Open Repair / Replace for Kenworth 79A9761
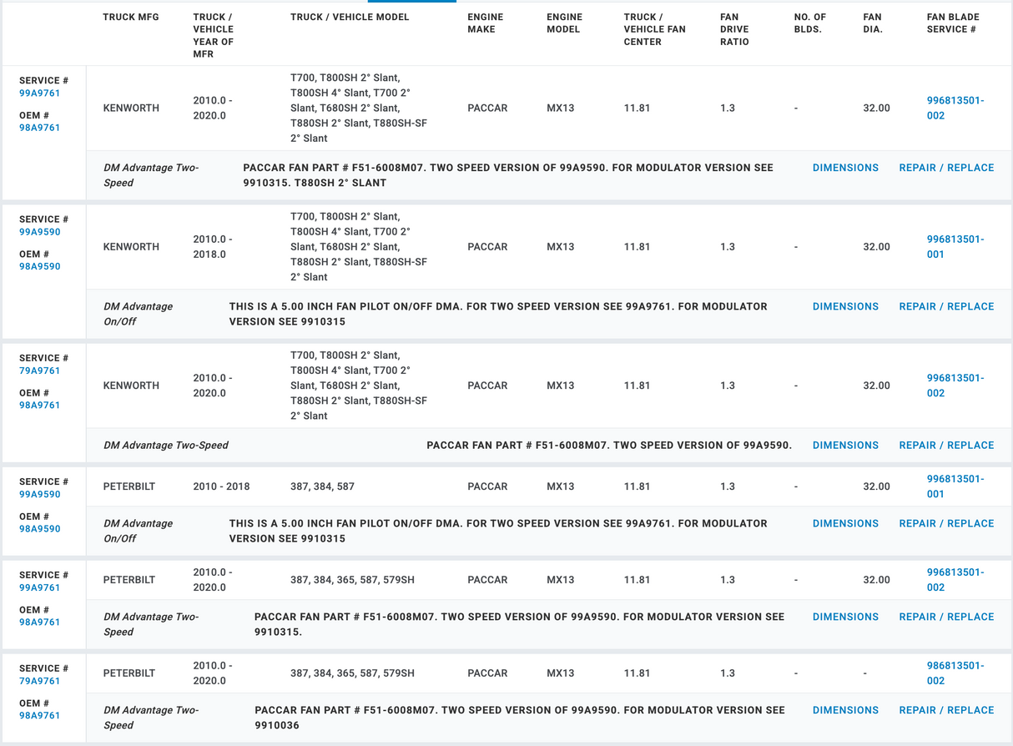This screenshot has height=746, width=1013. point(946,446)
